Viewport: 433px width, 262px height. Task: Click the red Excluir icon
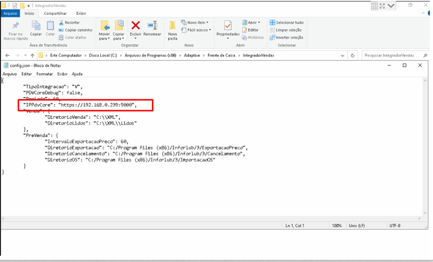[x=135, y=26]
